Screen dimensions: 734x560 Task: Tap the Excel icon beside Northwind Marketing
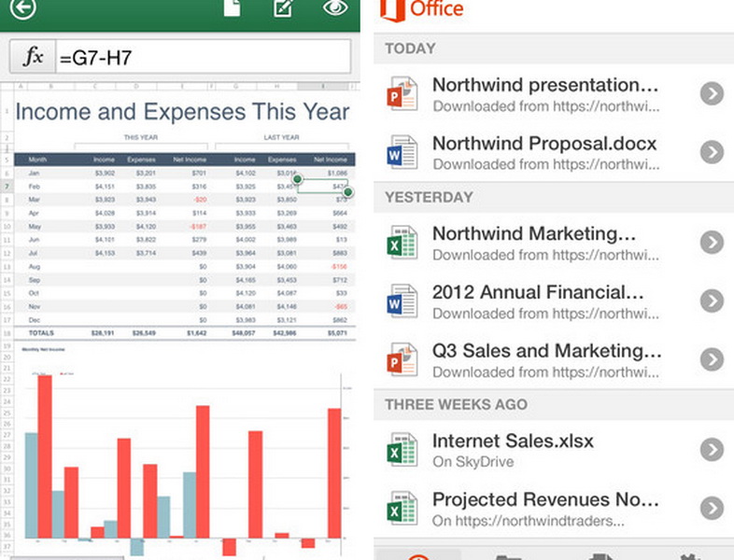(402, 243)
